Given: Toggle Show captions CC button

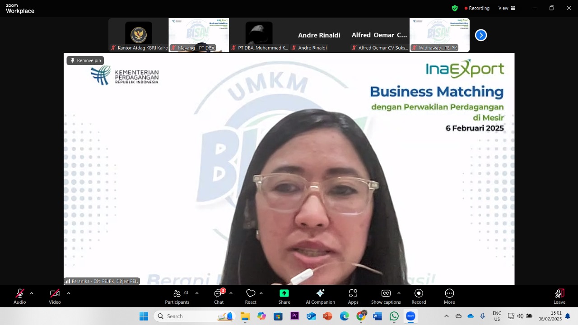Looking at the screenshot, I should tap(386, 296).
